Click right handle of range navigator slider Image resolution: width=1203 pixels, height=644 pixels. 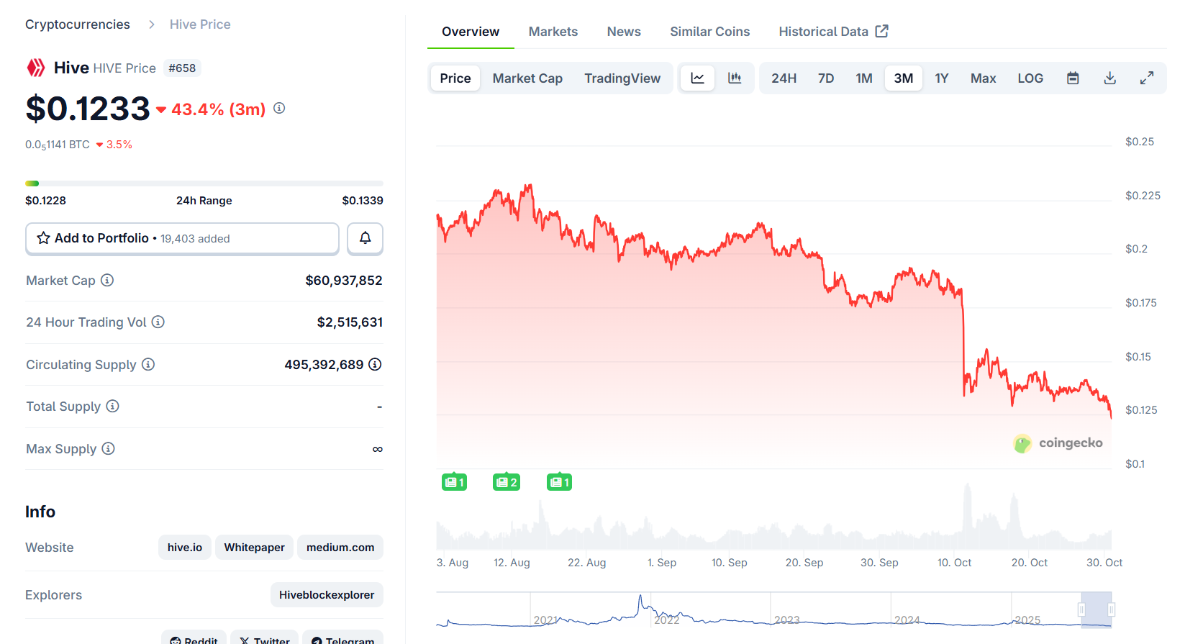[1111, 609]
